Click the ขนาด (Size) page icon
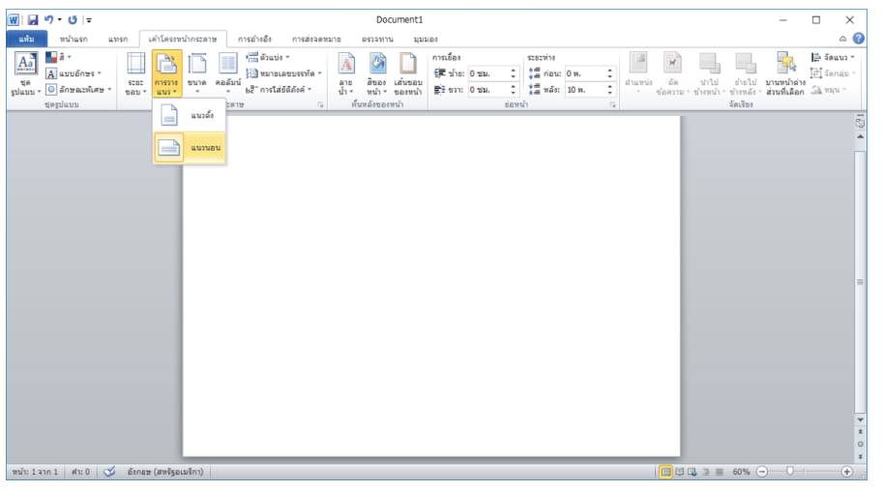 (x=197, y=75)
